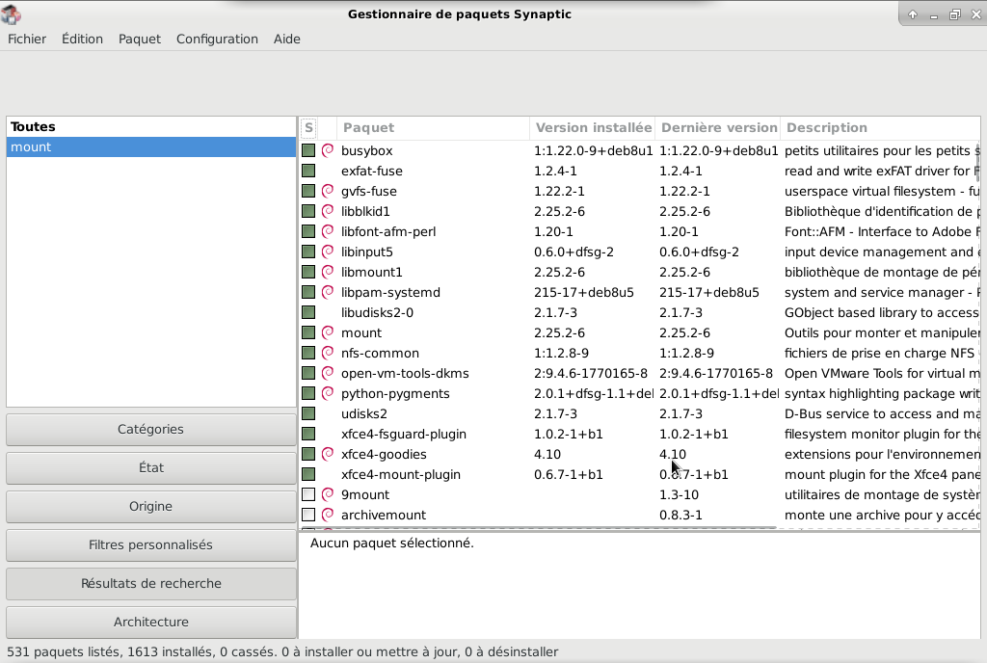Image resolution: width=987 pixels, height=663 pixels.
Task: Toggle the status box for busybox
Action: coord(308,150)
